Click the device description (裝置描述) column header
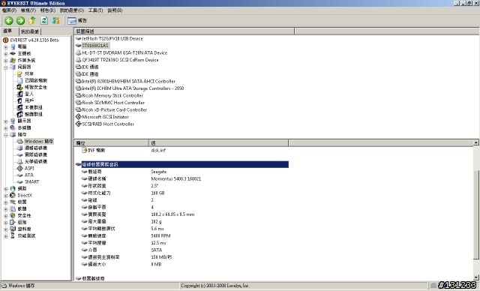Screen dimensions: 480x291 pos(184,31)
